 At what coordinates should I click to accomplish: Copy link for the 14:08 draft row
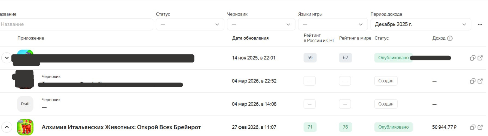tap(472, 104)
